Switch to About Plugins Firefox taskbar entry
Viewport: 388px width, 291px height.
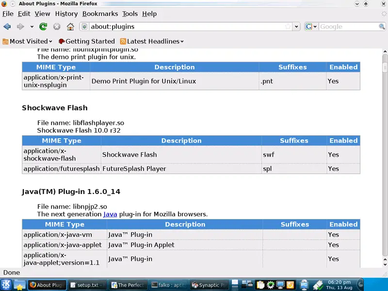47,285
